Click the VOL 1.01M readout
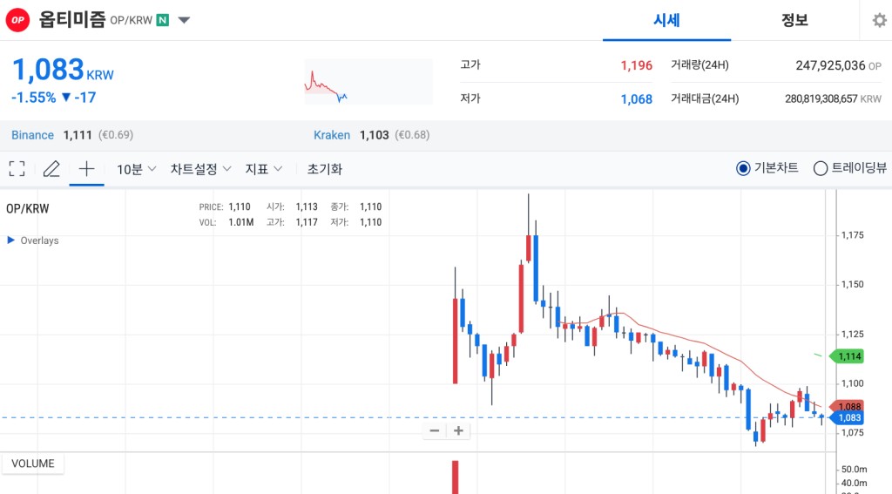The image size is (892, 494). pos(226,222)
